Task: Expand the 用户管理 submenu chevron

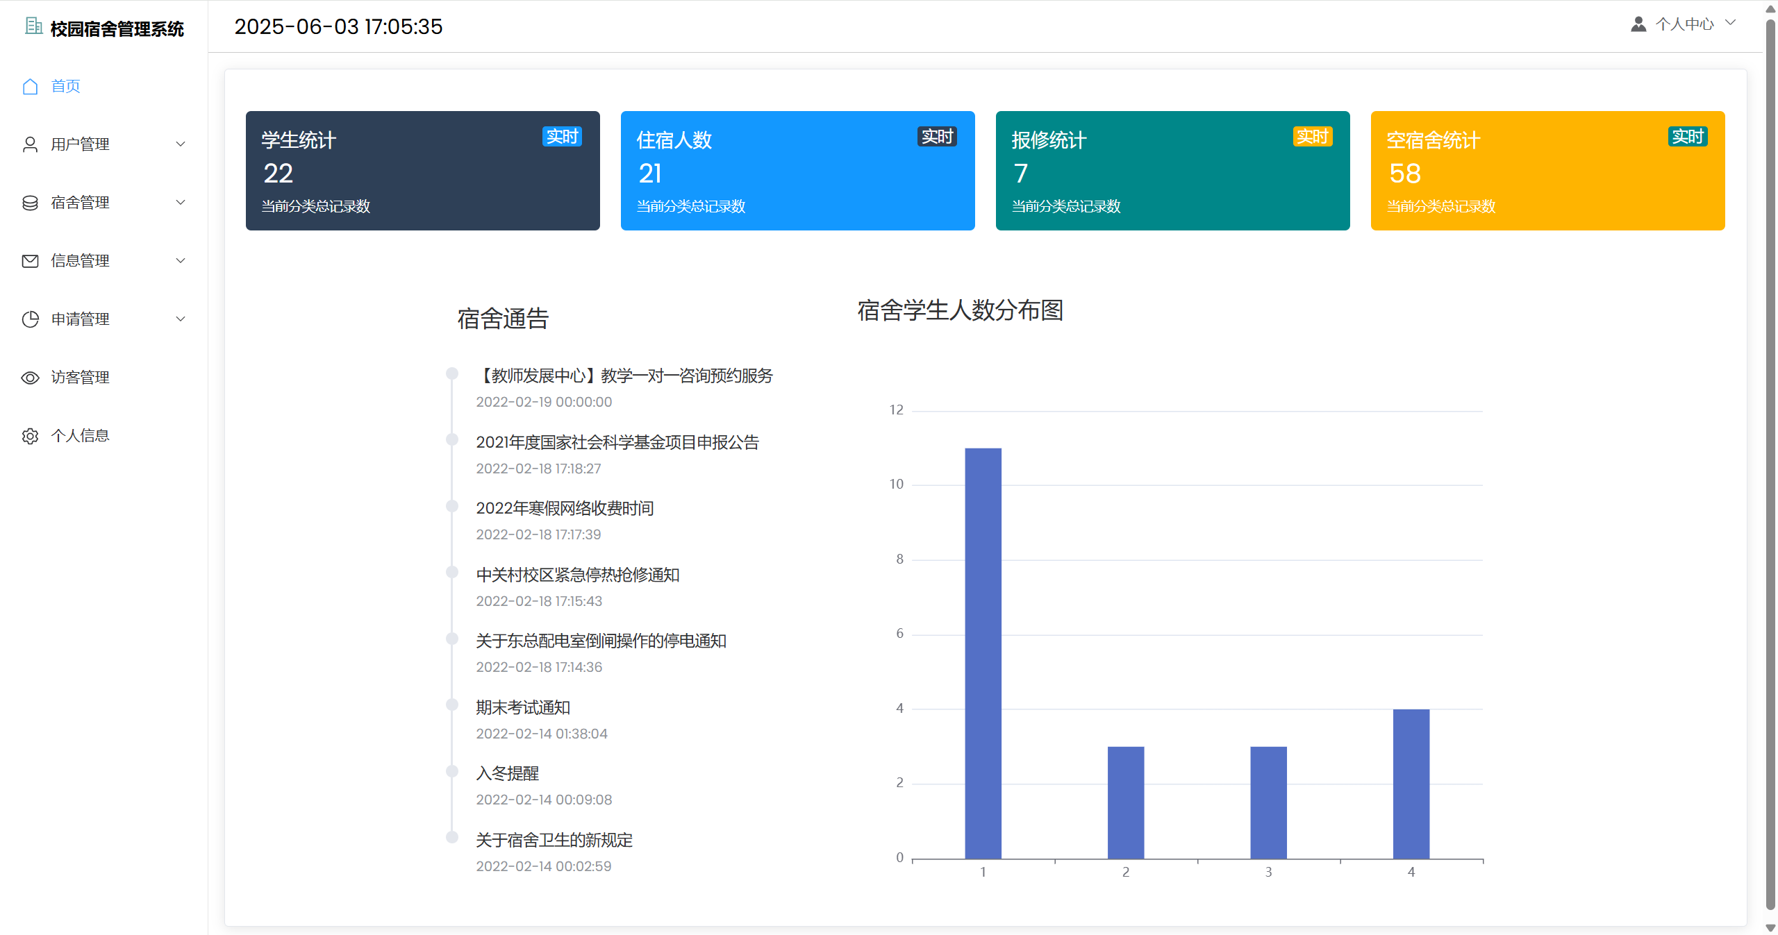Action: [181, 144]
